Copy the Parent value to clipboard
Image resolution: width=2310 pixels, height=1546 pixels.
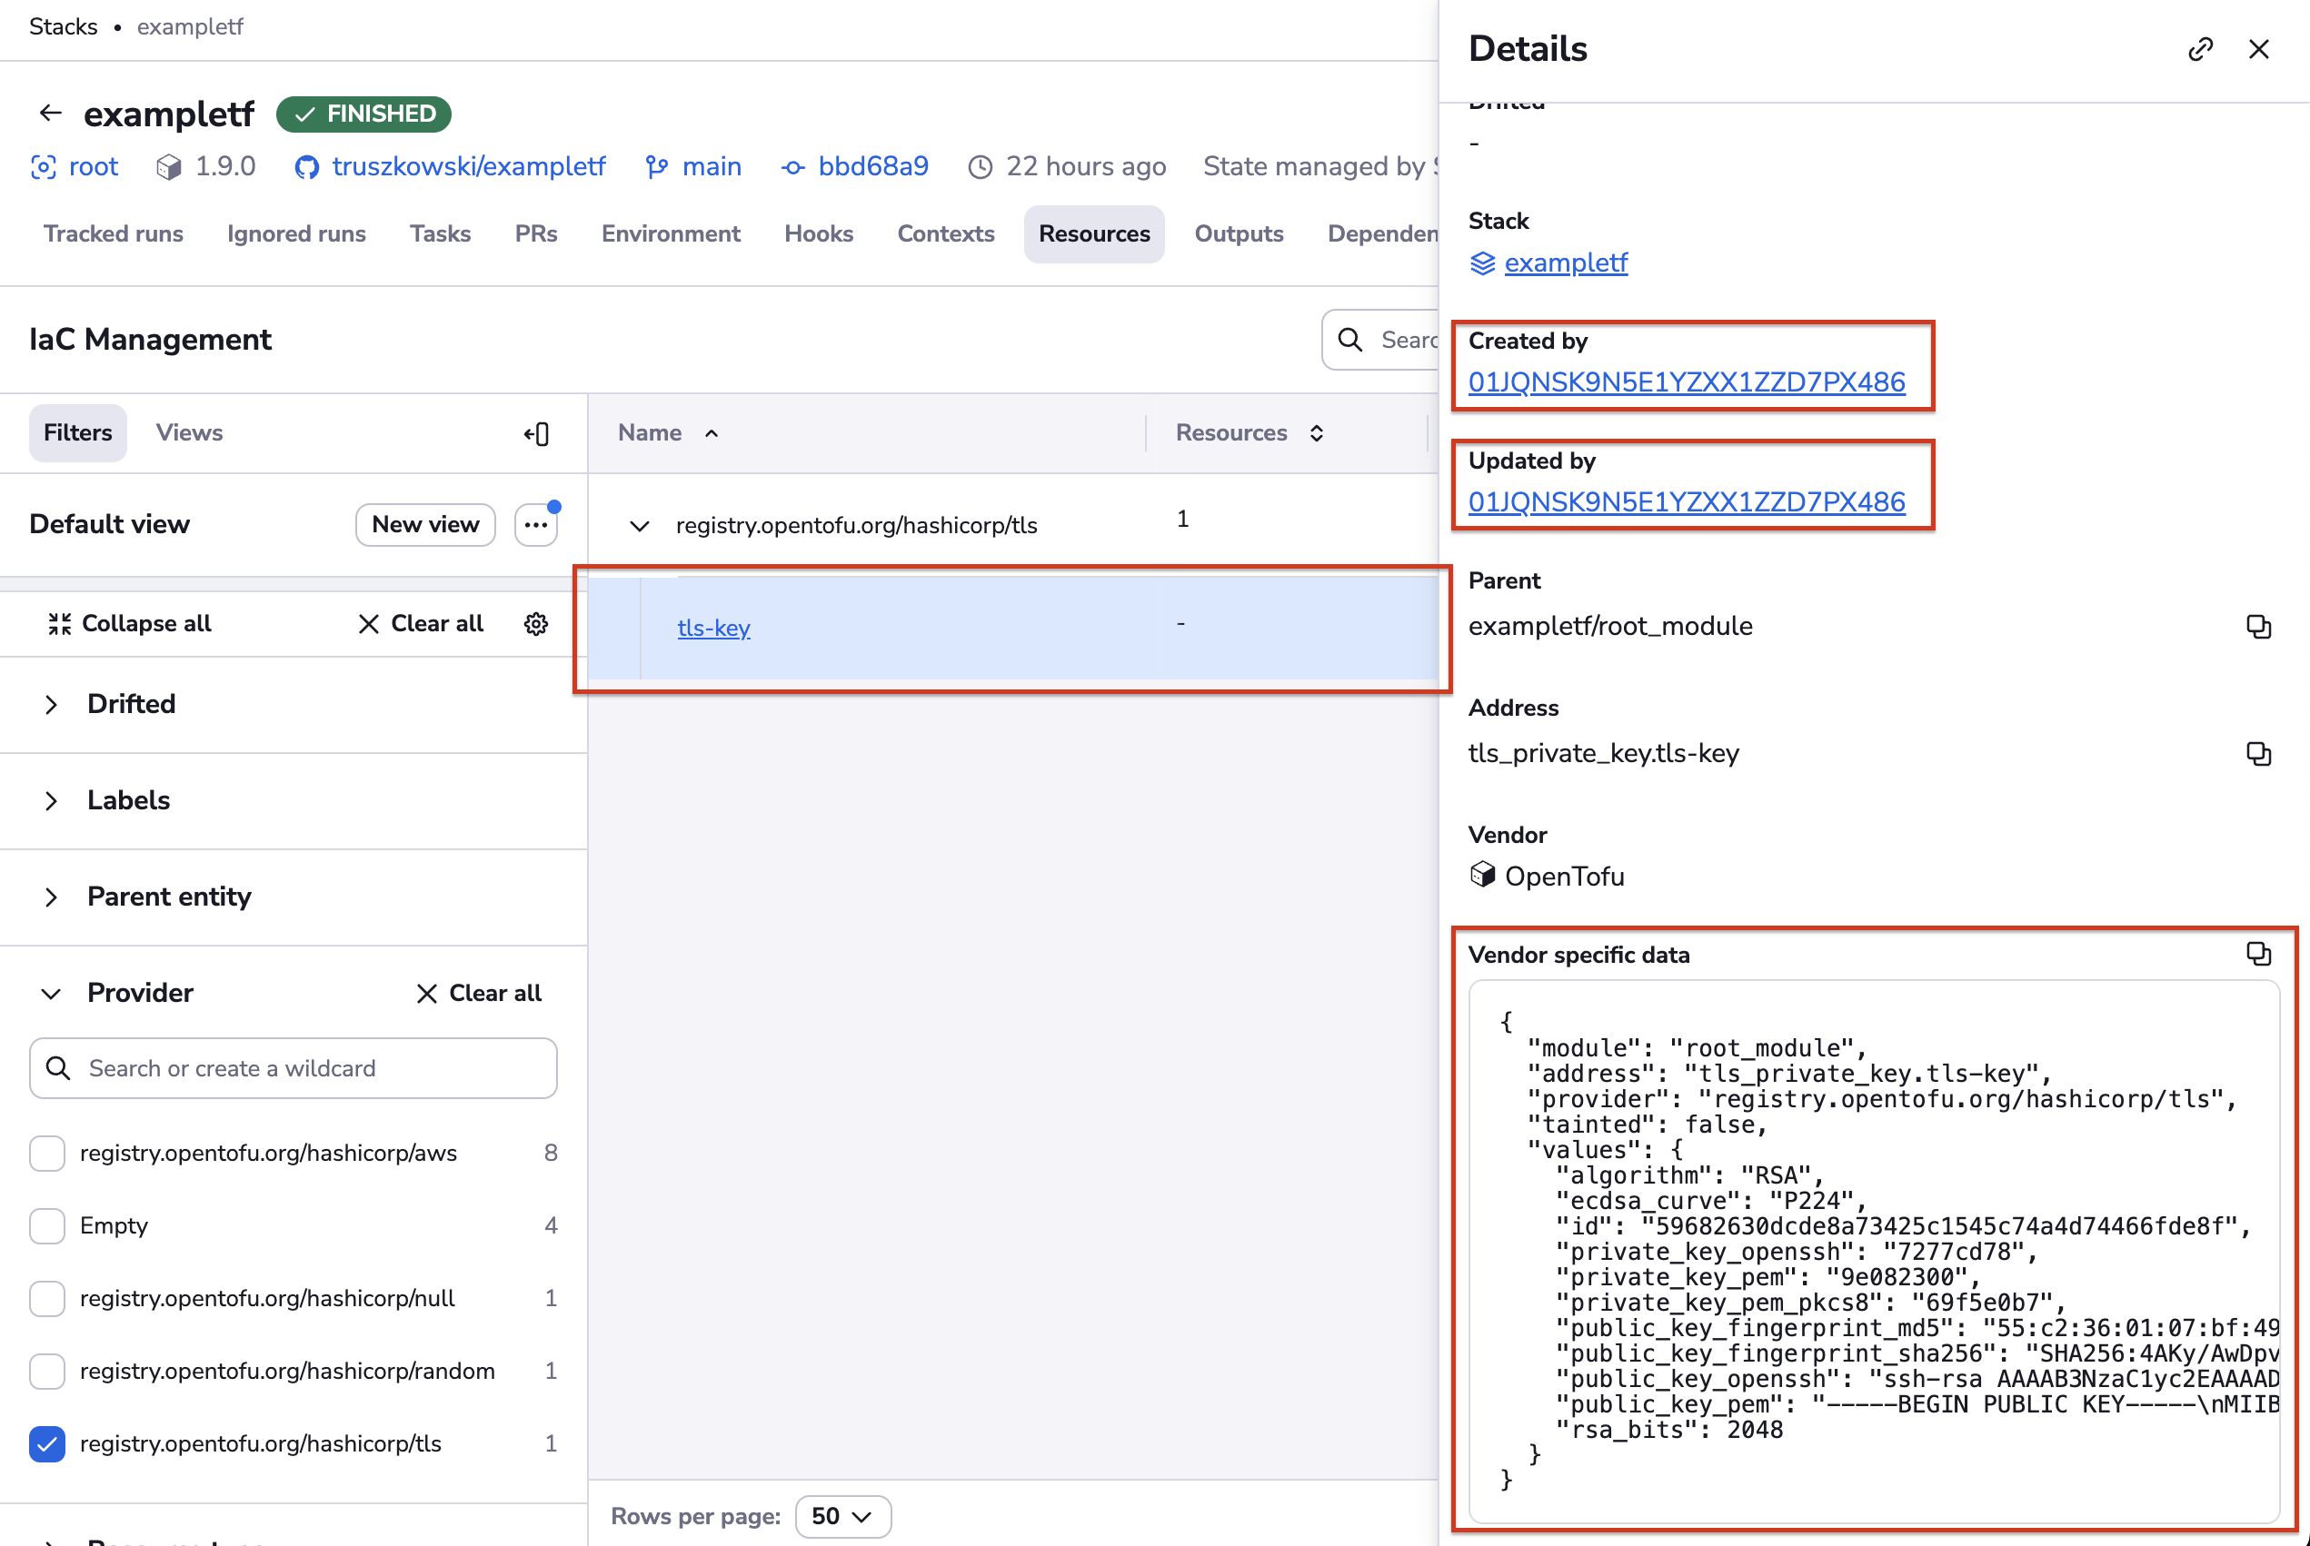point(2257,626)
